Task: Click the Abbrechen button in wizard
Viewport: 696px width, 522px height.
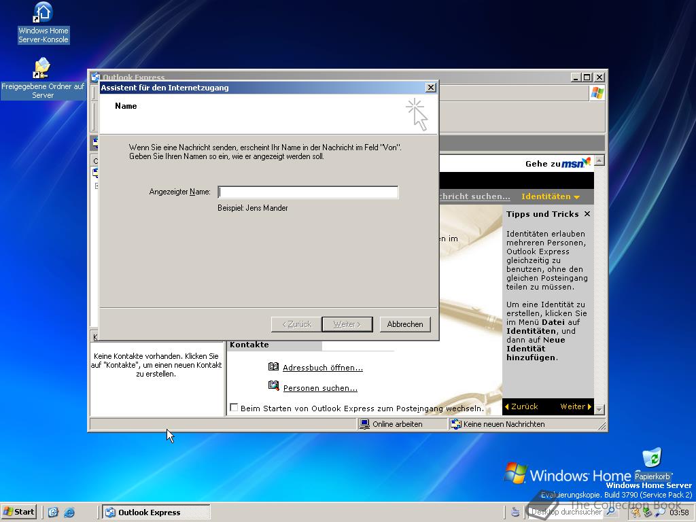Action: pos(405,324)
